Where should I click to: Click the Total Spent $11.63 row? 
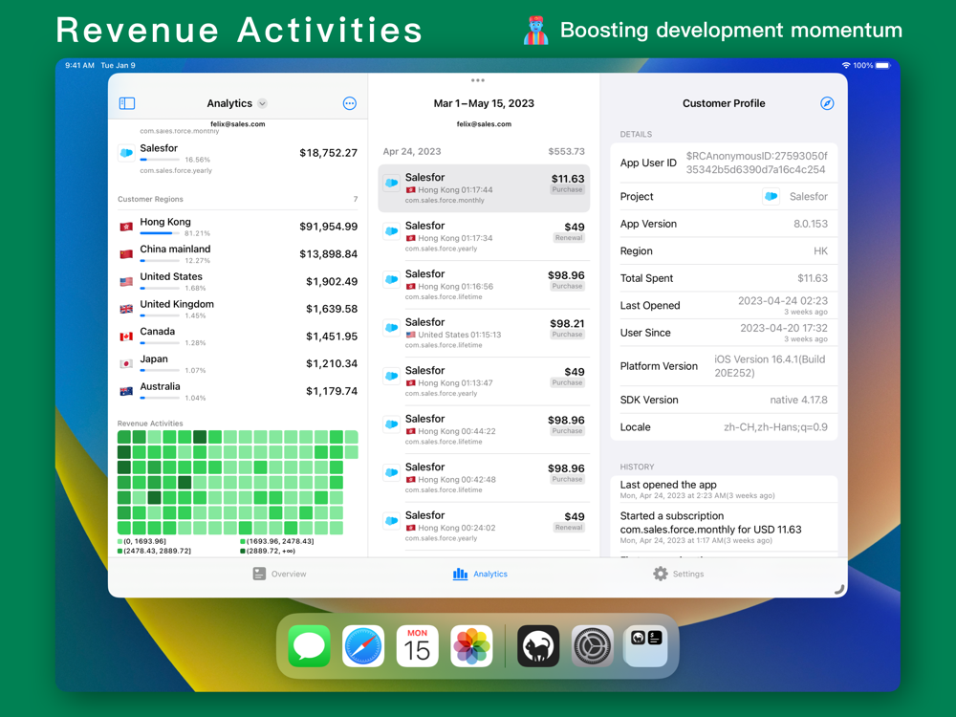(724, 278)
